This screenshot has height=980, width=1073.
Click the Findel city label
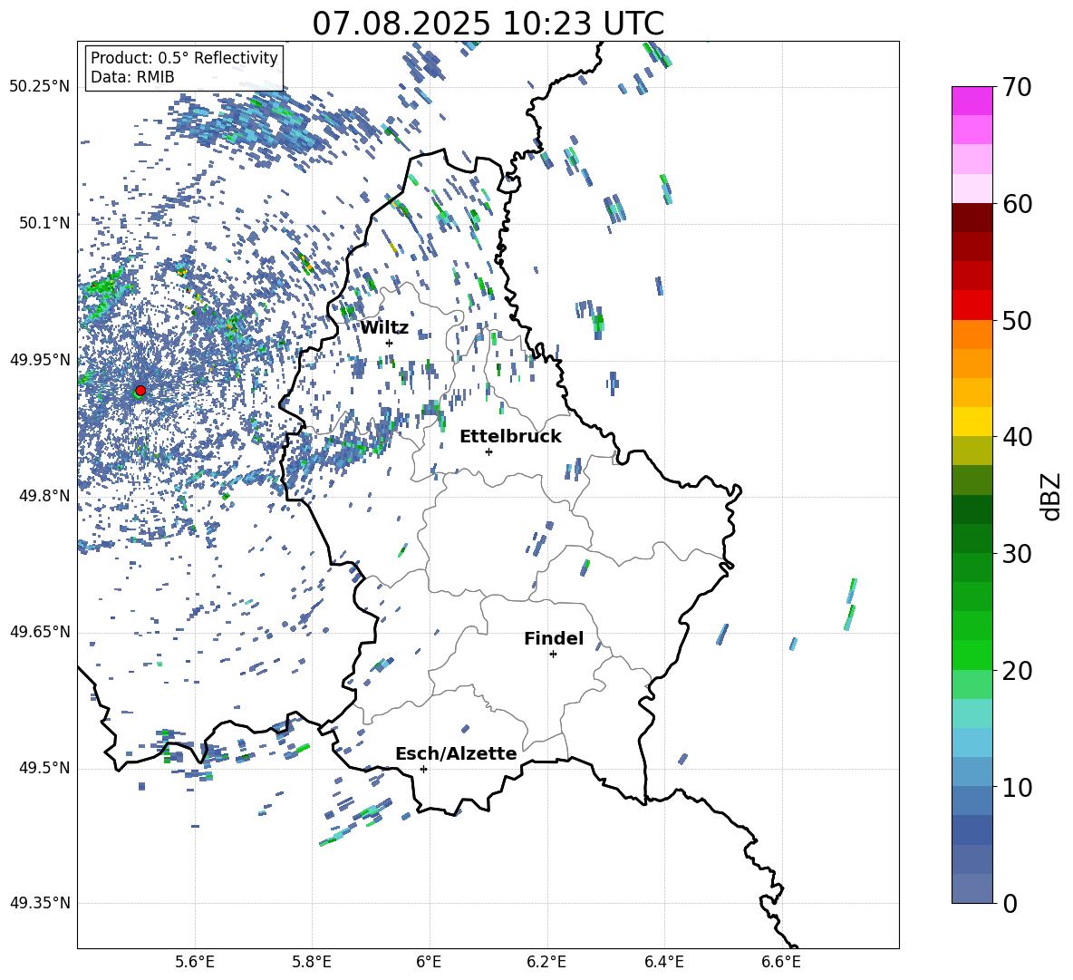point(554,638)
